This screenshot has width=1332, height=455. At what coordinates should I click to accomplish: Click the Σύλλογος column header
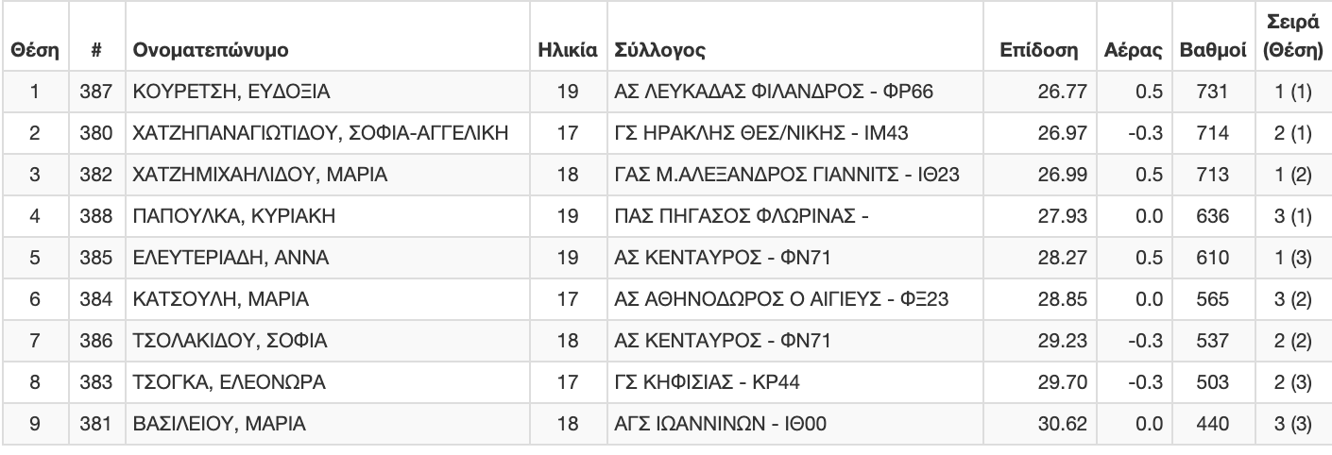pos(658,49)
